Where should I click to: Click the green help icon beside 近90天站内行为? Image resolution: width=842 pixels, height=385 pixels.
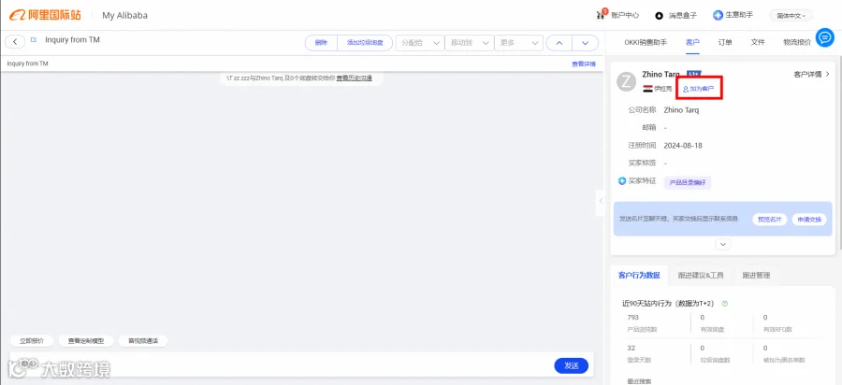point(724,304)
